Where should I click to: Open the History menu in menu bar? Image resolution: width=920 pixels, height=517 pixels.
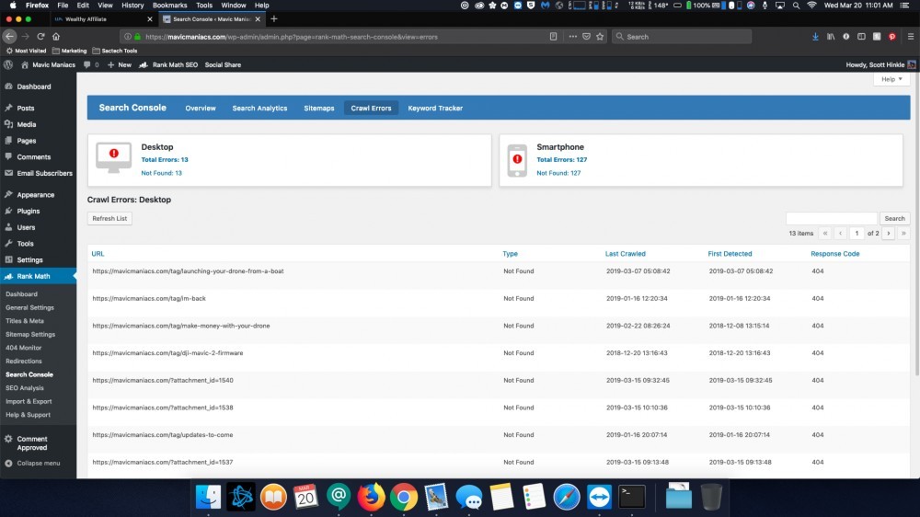pyautogui.click(x=132, y=6)
